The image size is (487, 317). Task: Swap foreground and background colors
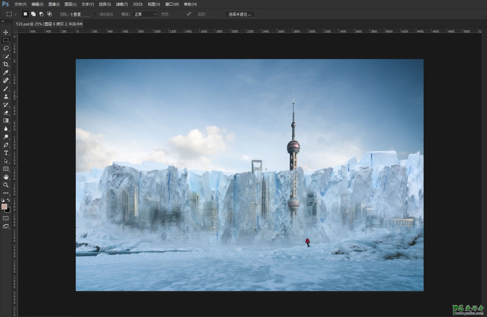pos(8,200)
